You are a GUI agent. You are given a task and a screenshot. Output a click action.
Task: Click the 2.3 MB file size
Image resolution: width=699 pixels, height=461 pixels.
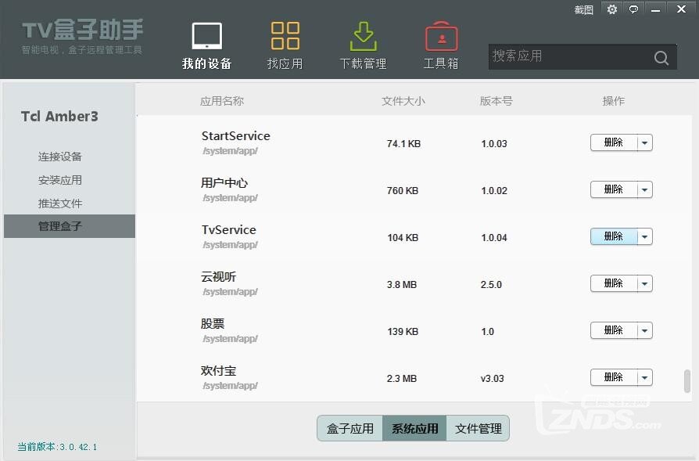point(402,379)
